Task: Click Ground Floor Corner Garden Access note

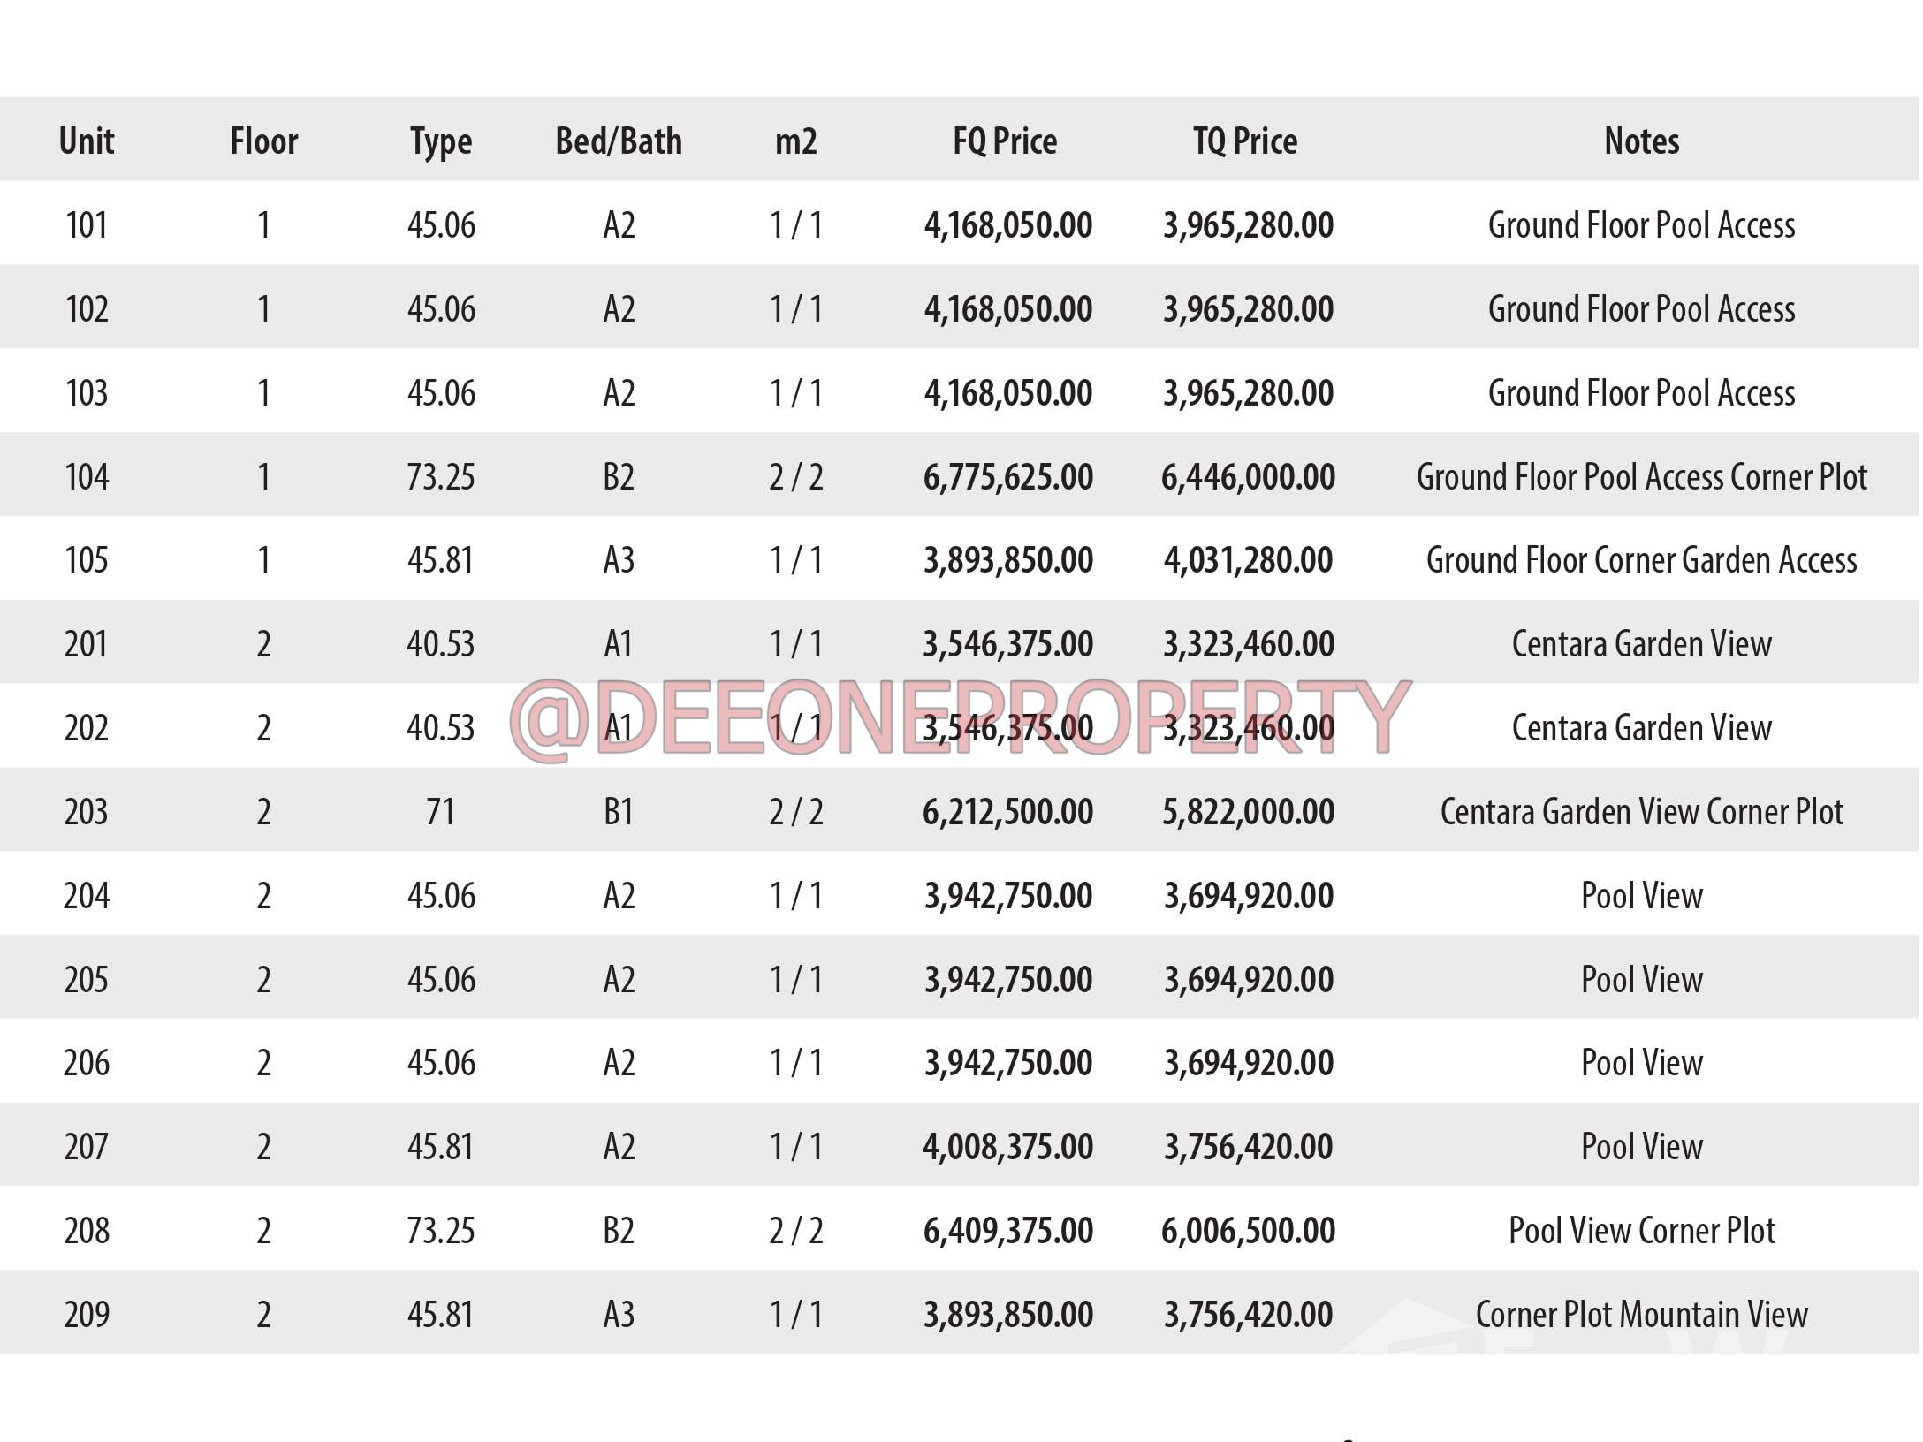Action: pos(1641,560)
